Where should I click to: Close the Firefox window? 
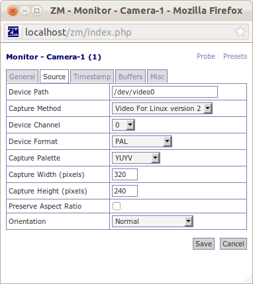tap(13, 11)
